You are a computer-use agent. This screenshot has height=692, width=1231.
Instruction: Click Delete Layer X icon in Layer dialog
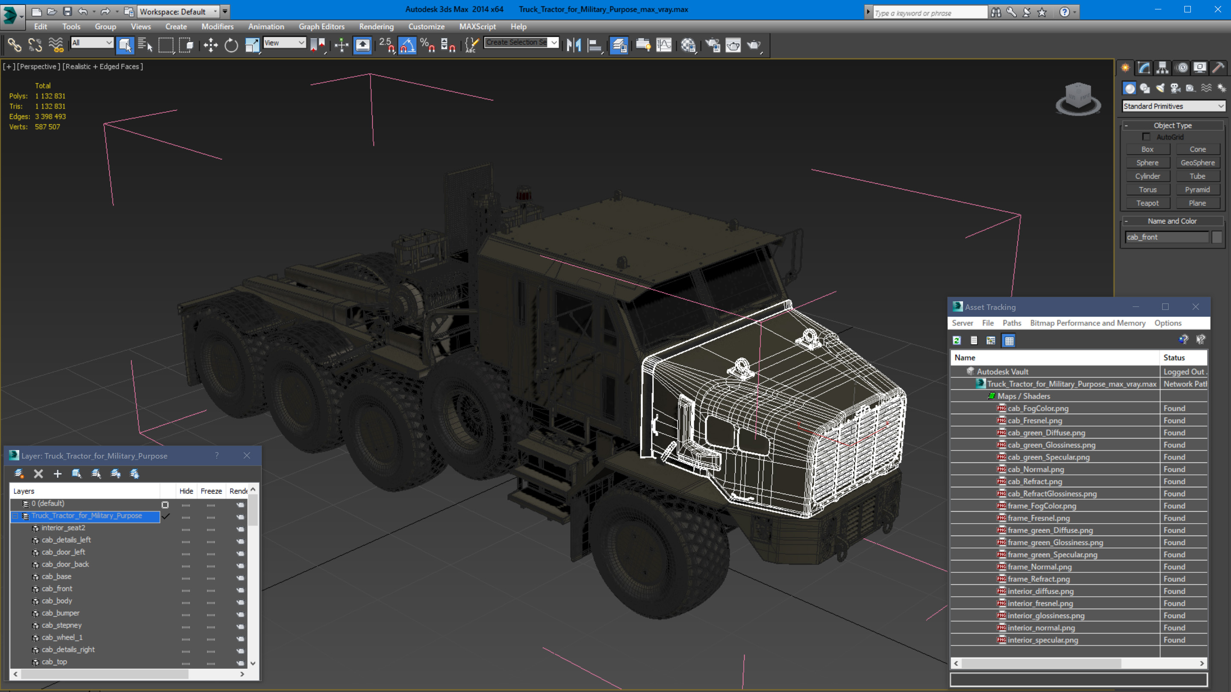pos(38,474)
